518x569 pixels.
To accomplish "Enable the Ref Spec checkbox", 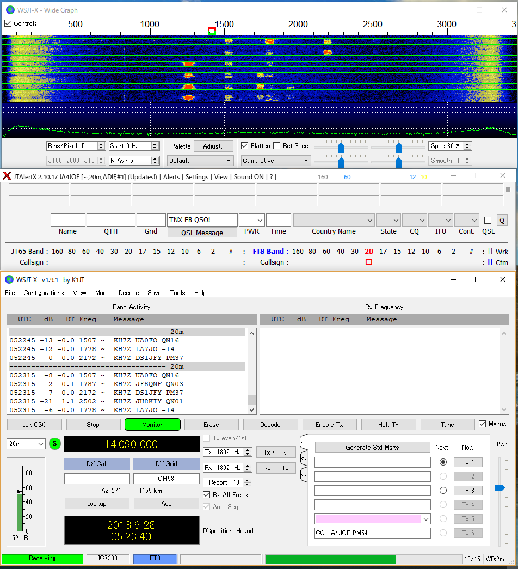I will click(x=277, y=146).
